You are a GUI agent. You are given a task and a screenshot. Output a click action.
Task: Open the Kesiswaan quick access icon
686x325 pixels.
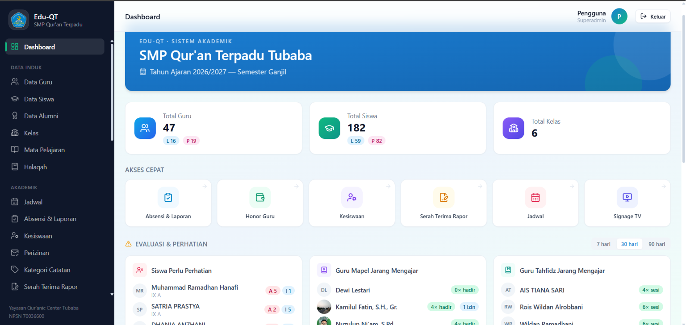tap(352, 197)
